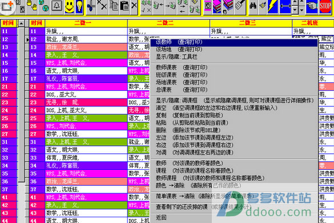Select cell 无寻,,徐 妮 in row 23
334x223 pixels.
[x=86, y=102]
